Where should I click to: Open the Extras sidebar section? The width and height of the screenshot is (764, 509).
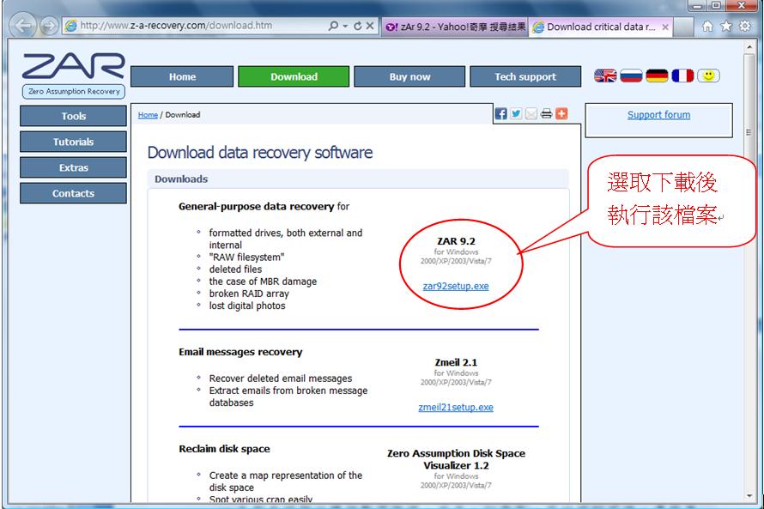pos(73,167)
